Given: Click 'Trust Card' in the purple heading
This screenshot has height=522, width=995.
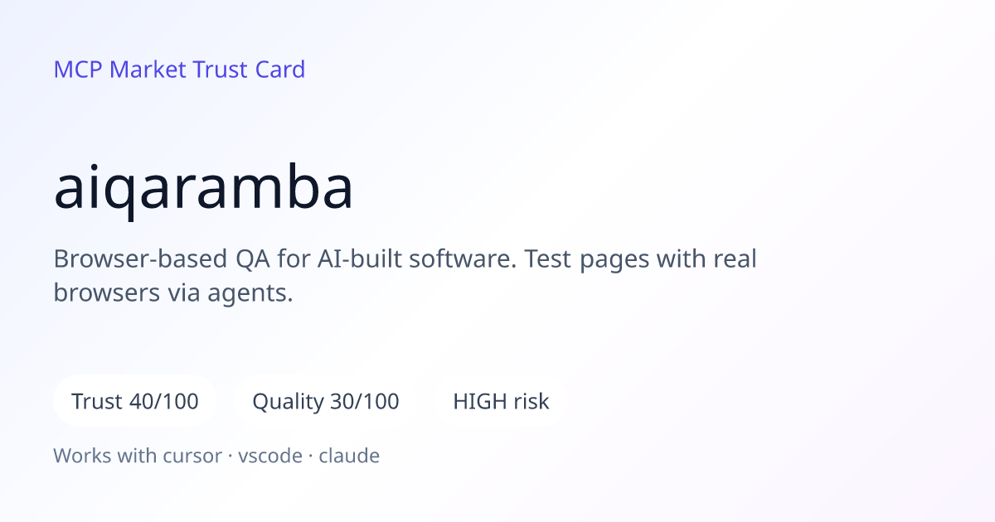Looking at the screenshot, I should tap(249, 70).
